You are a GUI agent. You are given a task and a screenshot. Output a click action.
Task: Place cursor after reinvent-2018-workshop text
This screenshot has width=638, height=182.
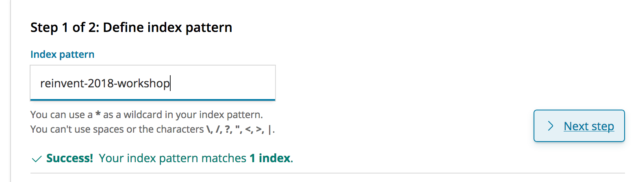click(170, 83)
